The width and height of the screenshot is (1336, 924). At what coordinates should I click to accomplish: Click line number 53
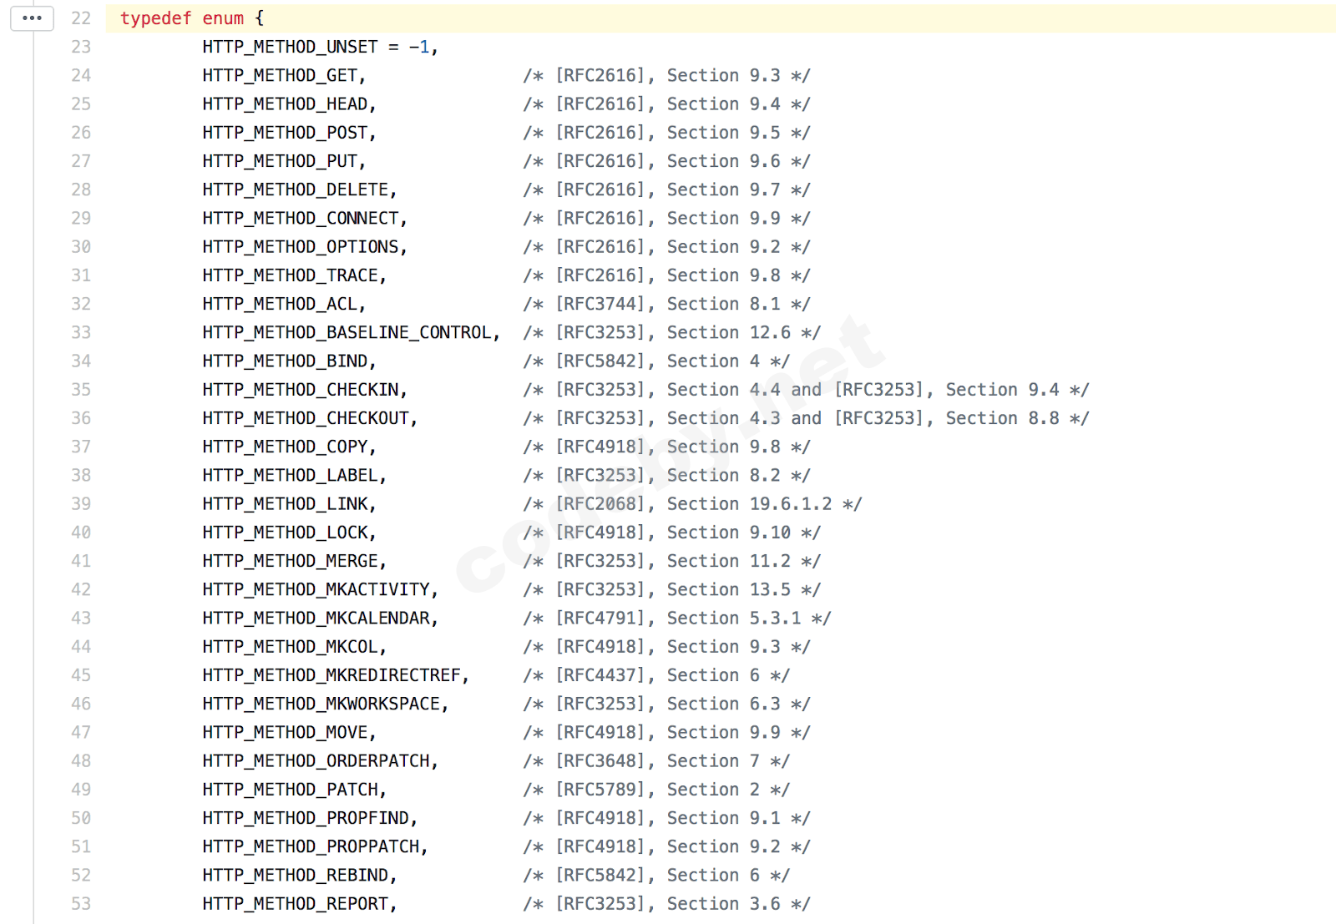(x=81, y=904)
